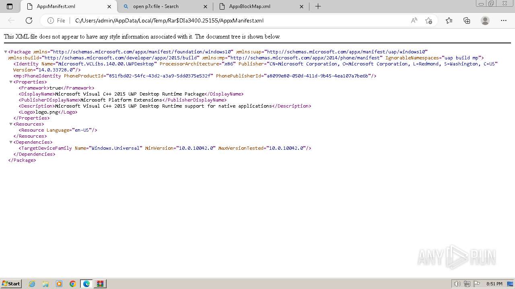Collapse the Resources node
The height and width of the screenshot is (289, 515).
tap(11, 124)
